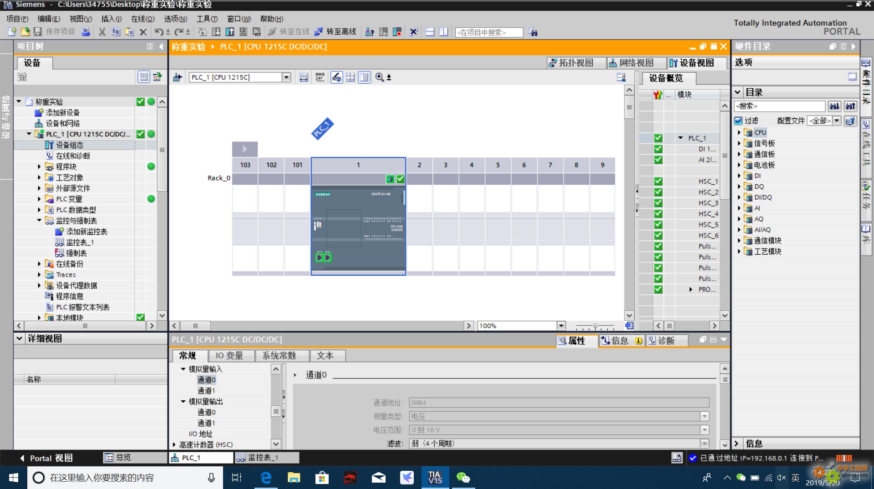Click the hardware catalog <搜索> search field

(x=779, y=106)
